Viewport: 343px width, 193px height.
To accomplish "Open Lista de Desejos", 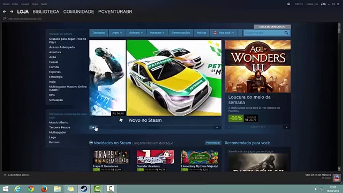I will click(x=272, y=27).
